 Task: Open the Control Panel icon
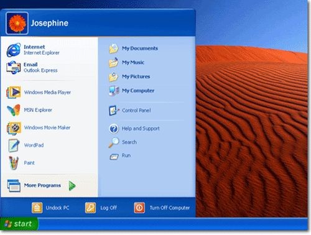[x=114, y=111]
